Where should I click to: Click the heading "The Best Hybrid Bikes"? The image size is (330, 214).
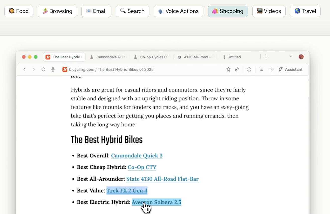pyautogui.click(x=107, y=140)
